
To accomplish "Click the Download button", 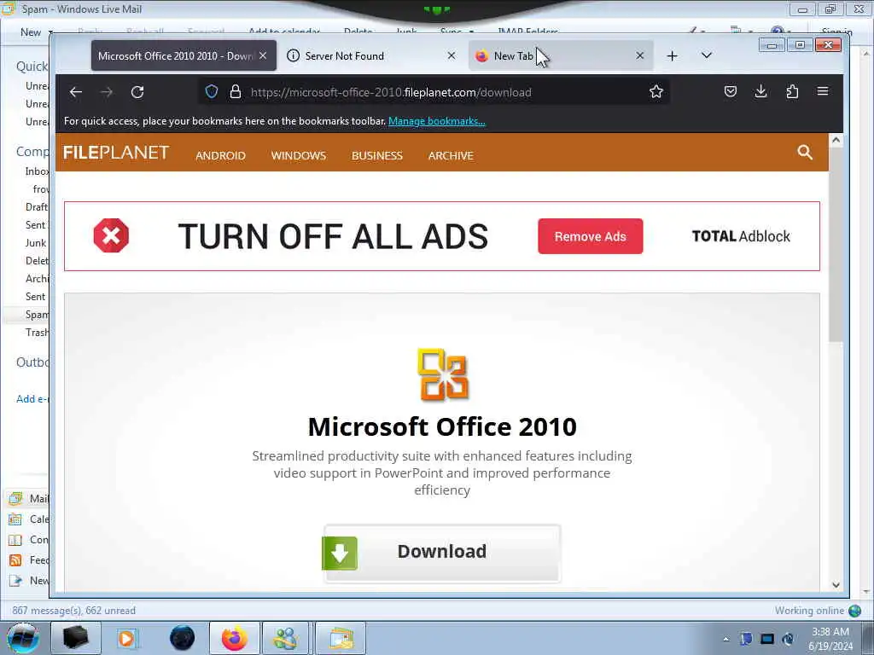I will [442, 553].
